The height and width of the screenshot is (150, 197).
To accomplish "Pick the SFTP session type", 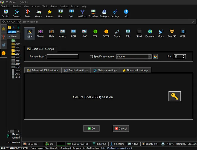I will 106,33.
